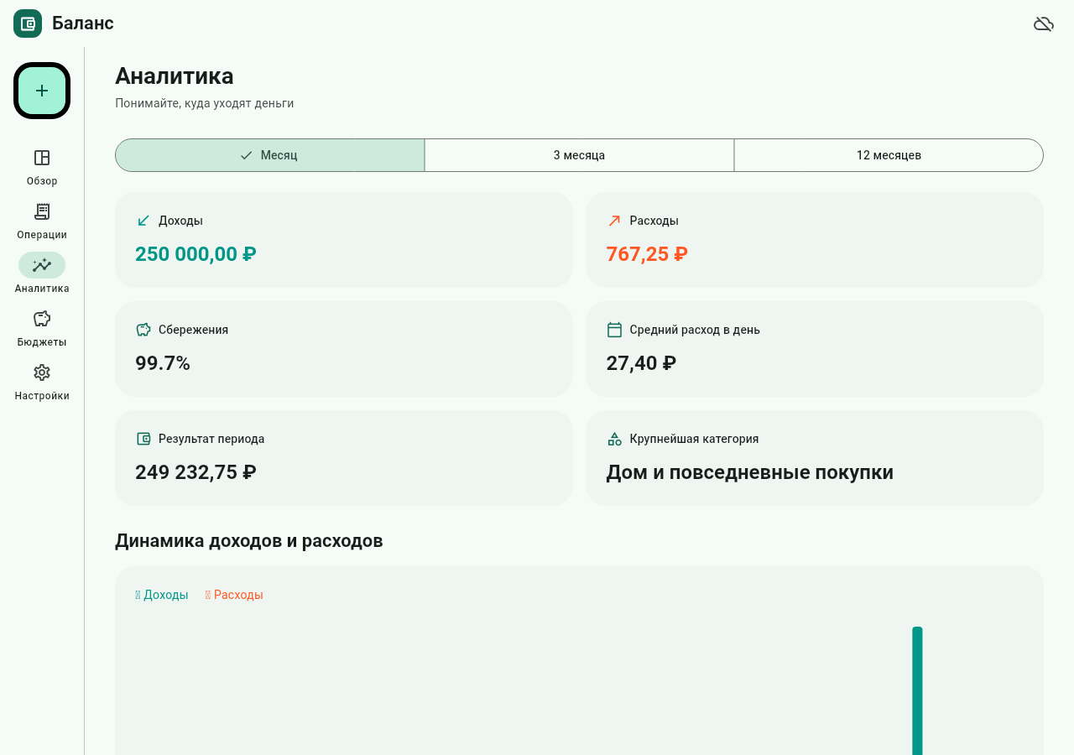Toggle the Расходы chart legend entry
Viewport: 1074px width, 755px height.
pos(234,595)
